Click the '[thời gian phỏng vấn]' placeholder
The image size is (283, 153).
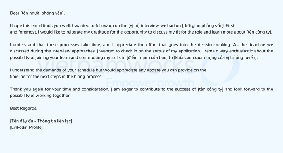click(x=203, y=25)
